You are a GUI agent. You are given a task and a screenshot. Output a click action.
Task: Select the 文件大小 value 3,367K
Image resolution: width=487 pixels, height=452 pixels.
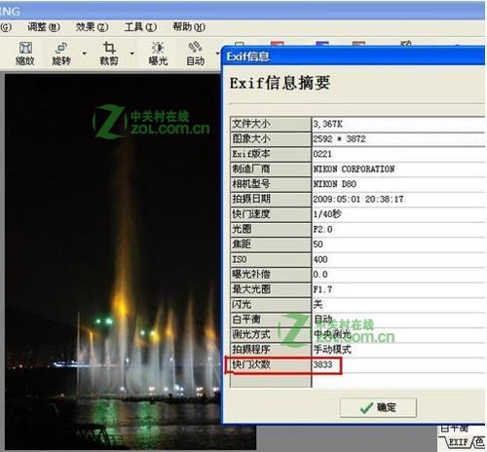pyautogui.click(x=327, y=124)
